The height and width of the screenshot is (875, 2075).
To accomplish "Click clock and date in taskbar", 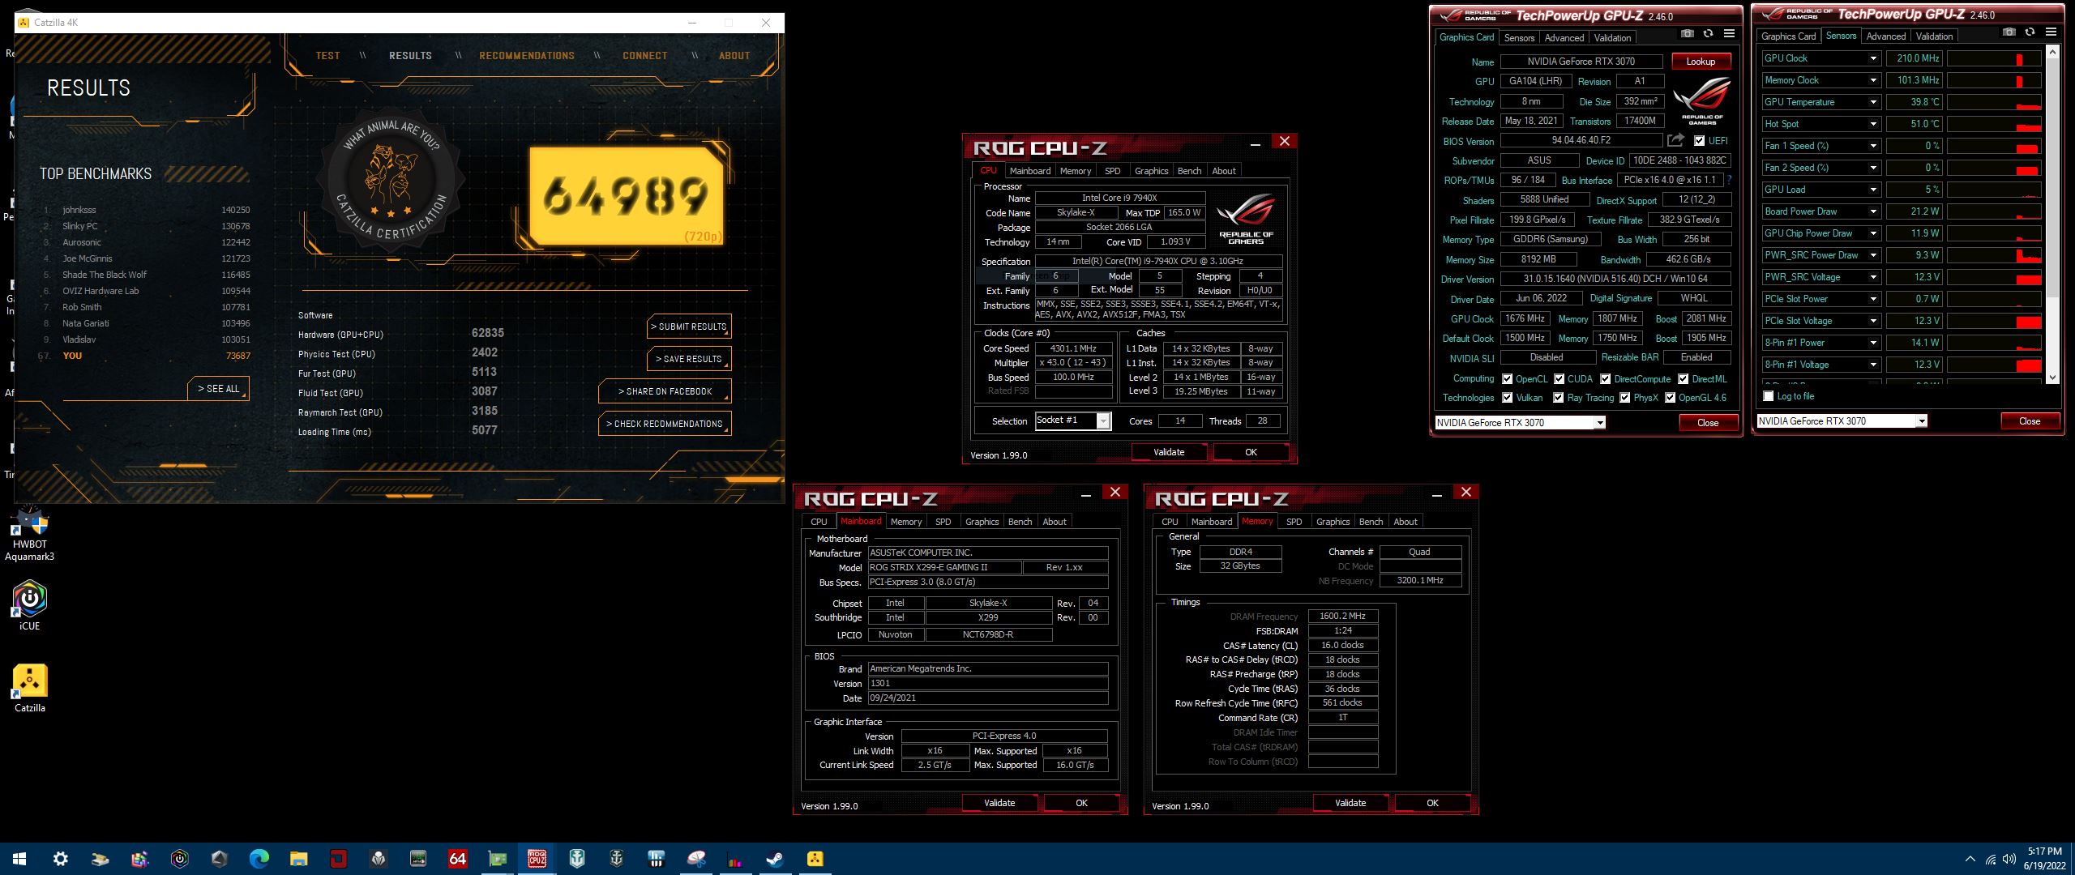I will click(2044, 859).
